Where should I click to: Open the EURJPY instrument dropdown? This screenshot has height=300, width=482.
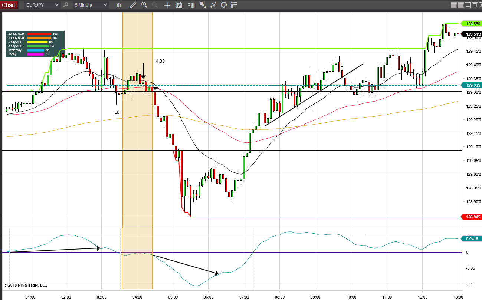click(x=42, y=5)
